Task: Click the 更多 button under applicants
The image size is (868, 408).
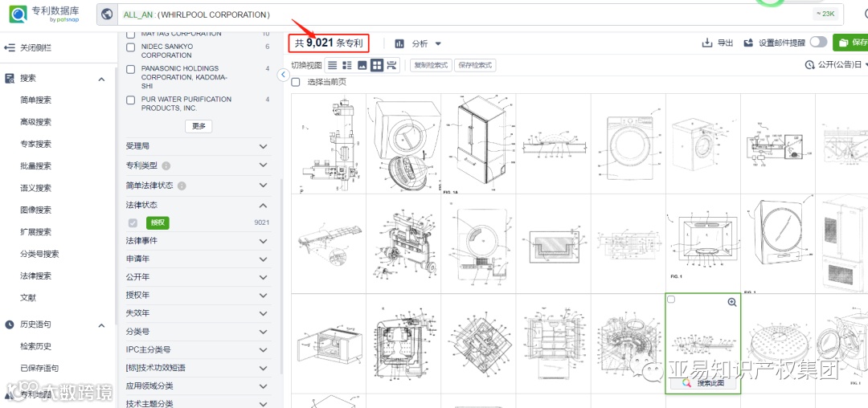Action: [x=199, y=126]
